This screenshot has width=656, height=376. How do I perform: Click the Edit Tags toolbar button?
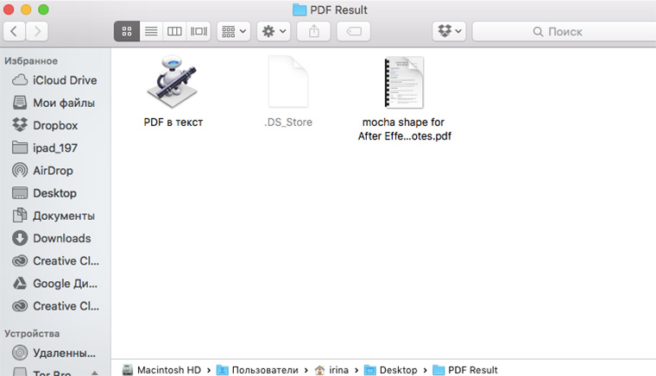pos(354,31)
